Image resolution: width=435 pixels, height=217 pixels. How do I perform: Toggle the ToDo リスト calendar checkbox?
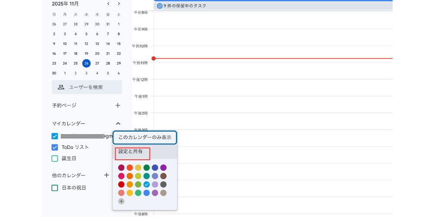coord(55,147)
